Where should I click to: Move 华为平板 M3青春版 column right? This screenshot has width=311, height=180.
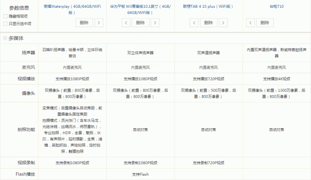pyautogui.click(x=155, y=23)
